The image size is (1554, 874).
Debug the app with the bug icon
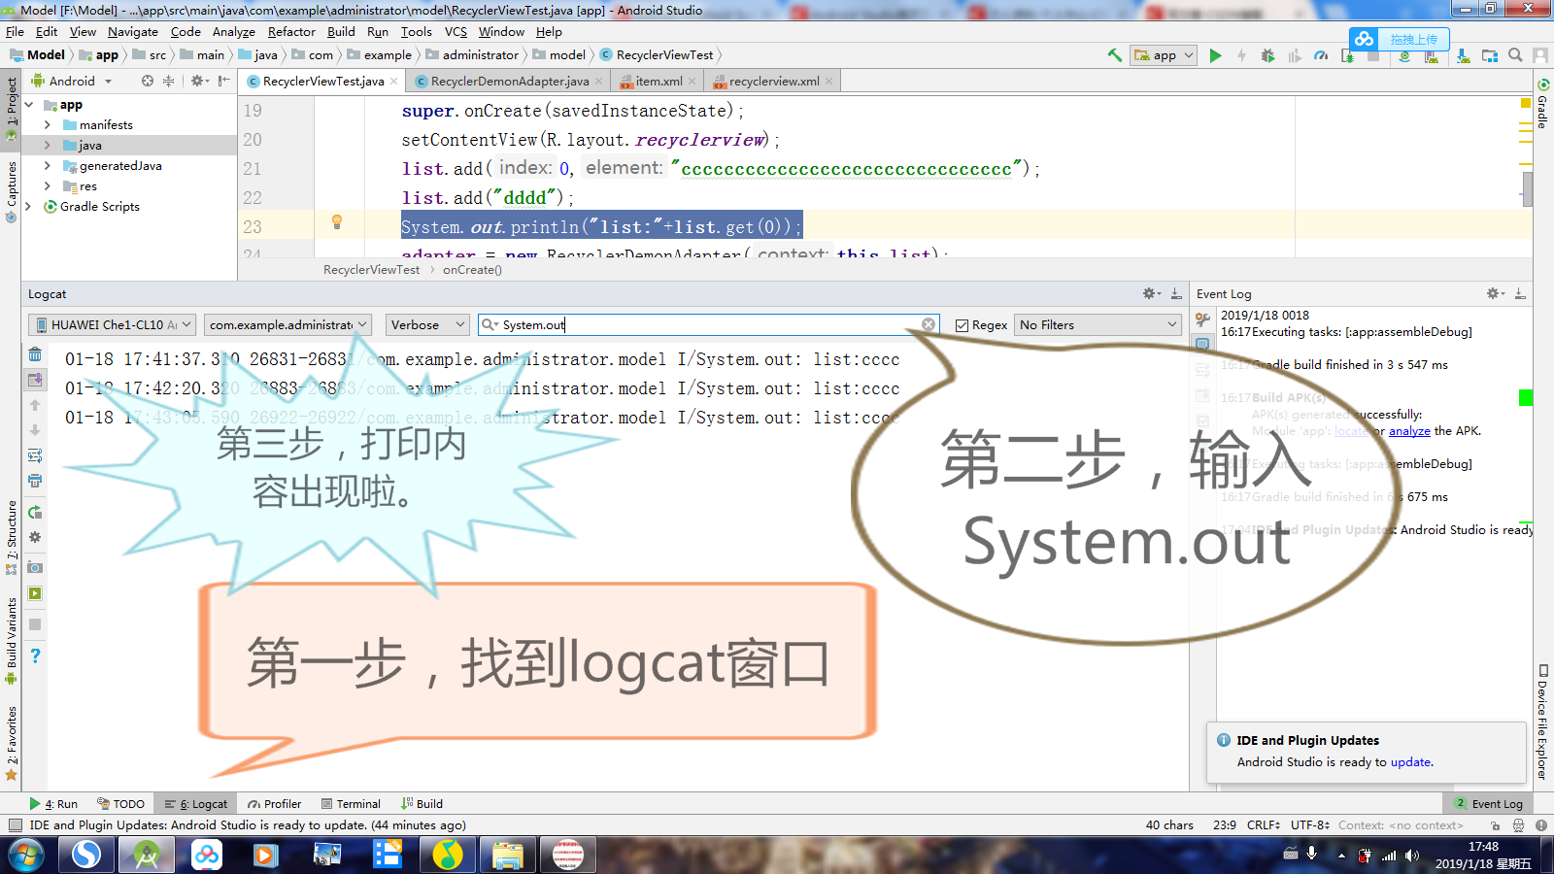click(1268, 55)
